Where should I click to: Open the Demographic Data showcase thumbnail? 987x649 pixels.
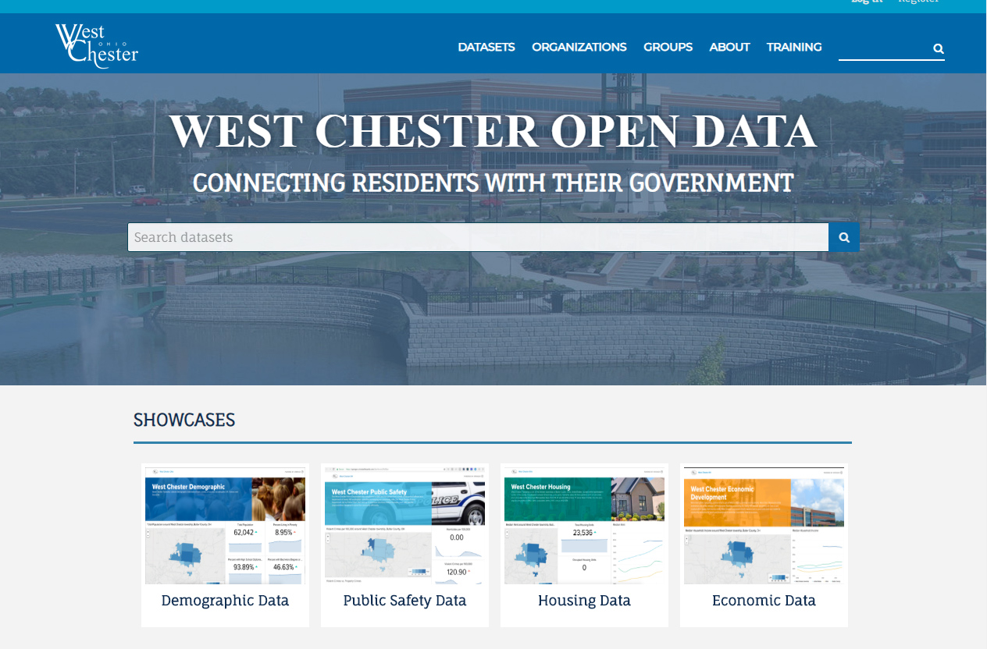(x=225, y=524)
